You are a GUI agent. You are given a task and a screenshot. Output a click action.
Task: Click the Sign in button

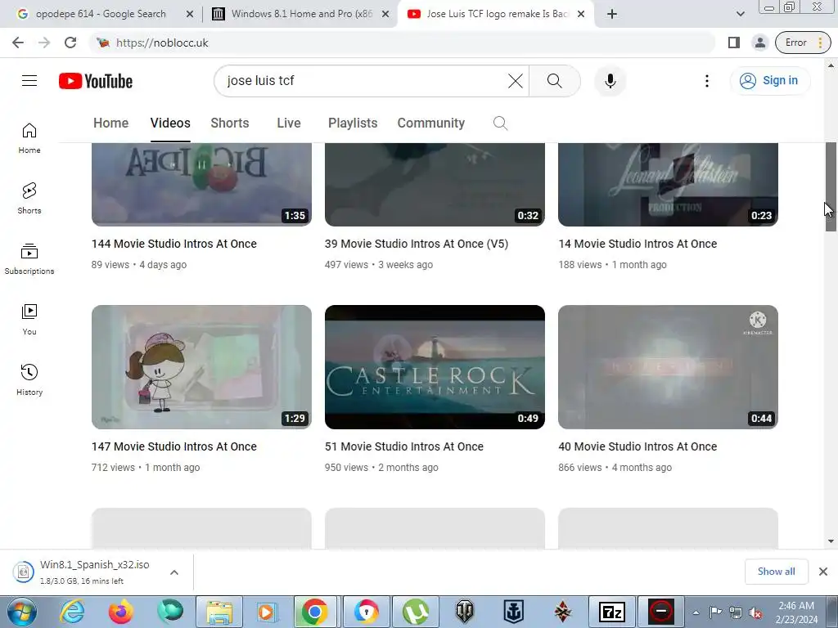[769, 81]
